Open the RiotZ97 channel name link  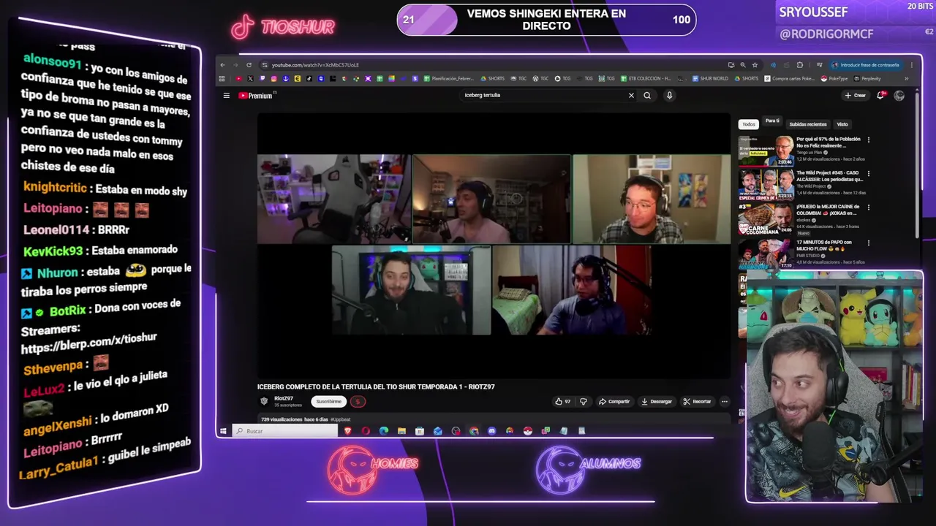click(x=284, y=398)
